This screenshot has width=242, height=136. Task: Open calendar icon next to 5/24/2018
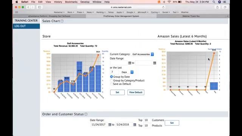[x=135, y=125]
